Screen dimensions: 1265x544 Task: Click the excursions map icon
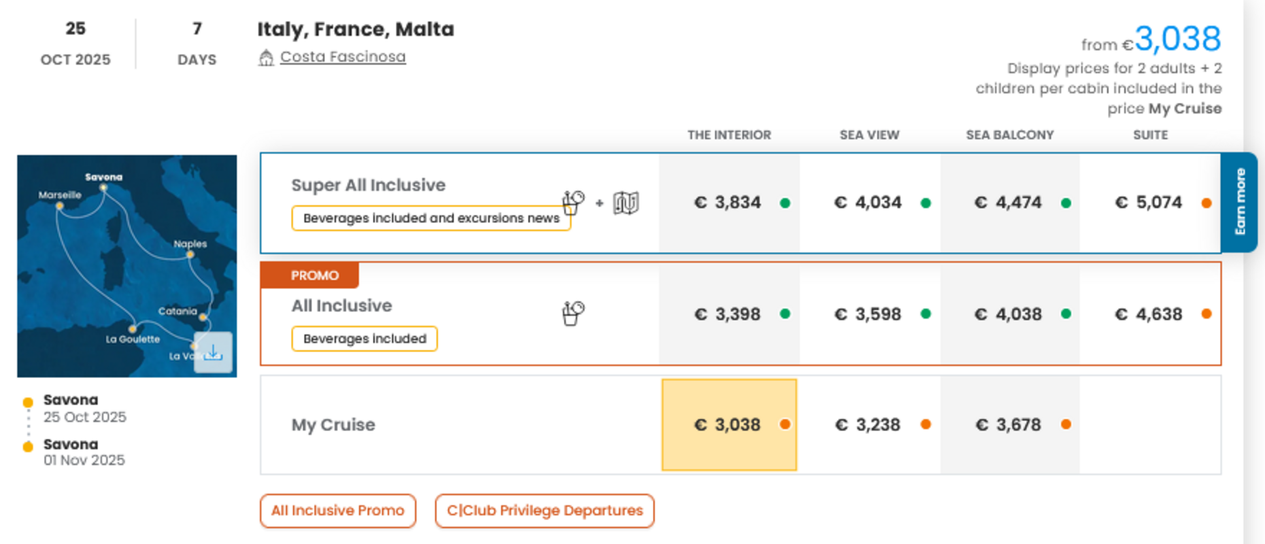tap(626, 203)
